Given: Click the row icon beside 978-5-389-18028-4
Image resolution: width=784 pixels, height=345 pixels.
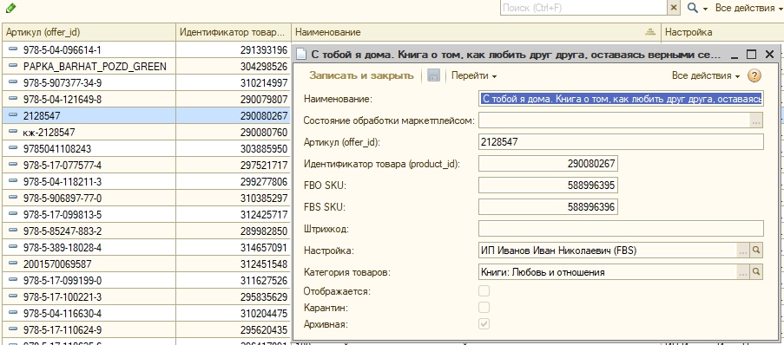Looking at the screenshot, I should click(14, 247).
